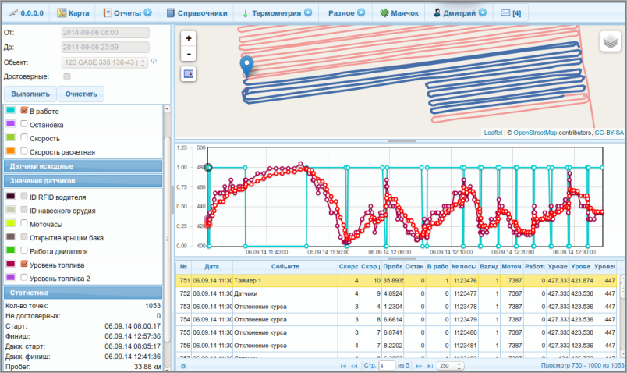The width and height of the screenshot is (627, 373).
Task: Click the От start date field
Action: (x=105, y=33)
